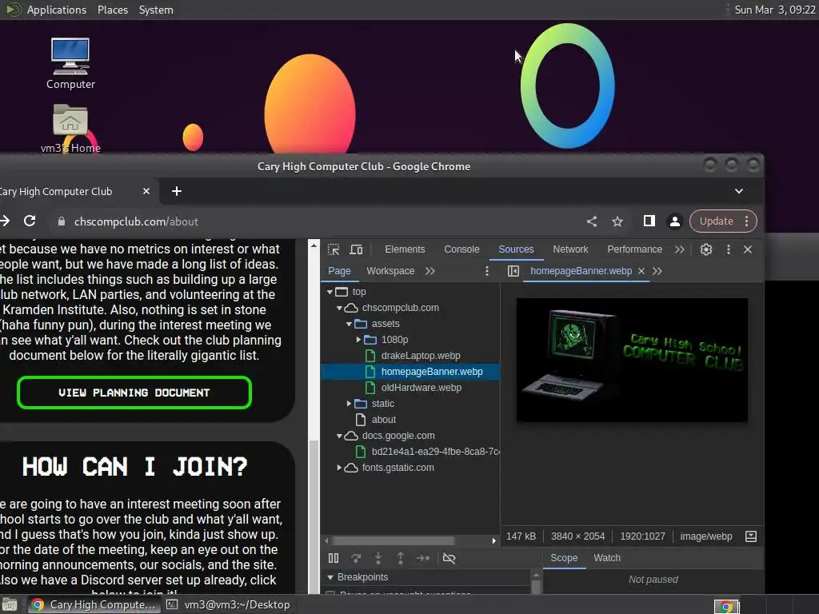Toggle the navigator sidebar icon
819x614 pixels.
tap(513, 271)
